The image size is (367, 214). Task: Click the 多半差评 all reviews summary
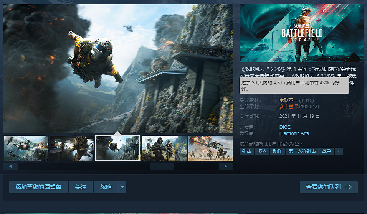pyautogui.click(x=289, y=106)
